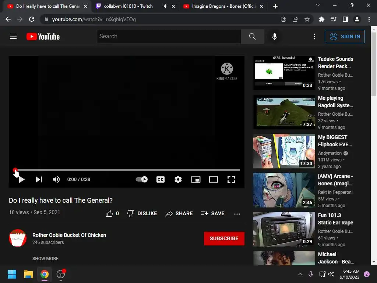The width and height of the screenshot is (377, 283).
Task: Open Michael Jackson video title
Action: click(336, 258)
